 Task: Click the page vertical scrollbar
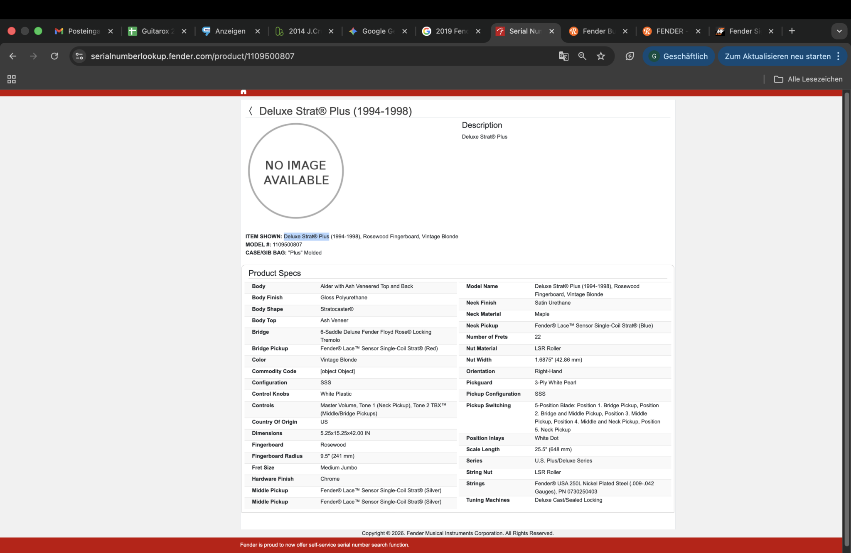click(x=847, y=320)
